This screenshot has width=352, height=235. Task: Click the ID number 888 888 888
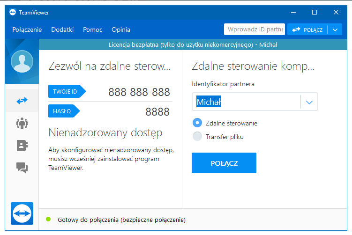click(139, 92)
